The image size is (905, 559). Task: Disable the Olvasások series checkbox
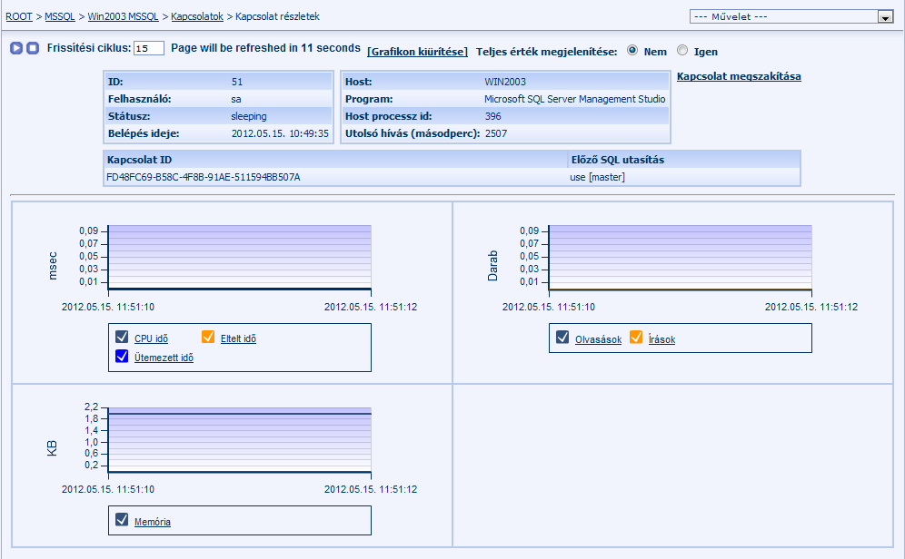(563, 338)
